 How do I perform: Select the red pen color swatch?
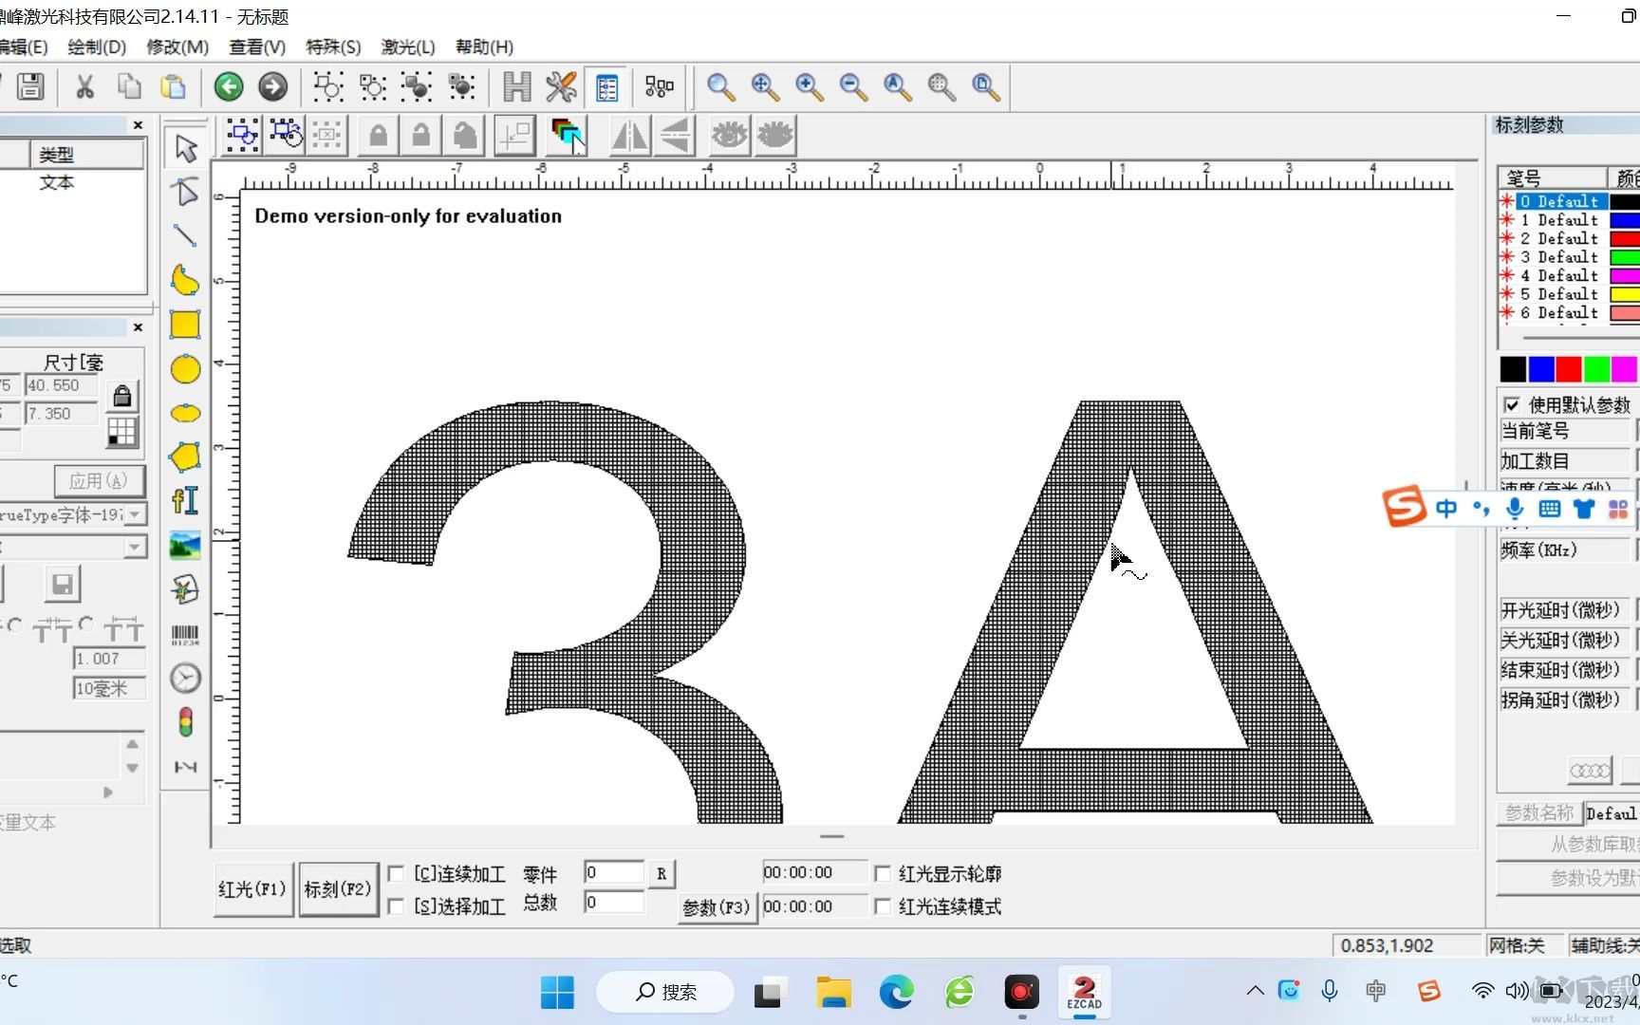(x=1568, y=368)
